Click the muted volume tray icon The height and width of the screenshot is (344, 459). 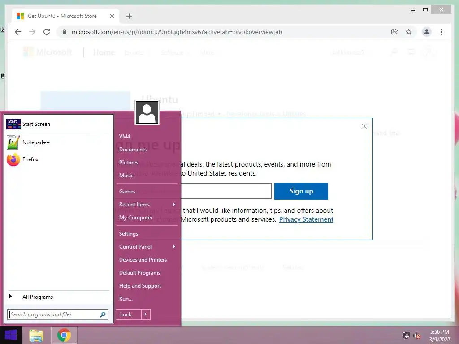click(x=417, y=335)
